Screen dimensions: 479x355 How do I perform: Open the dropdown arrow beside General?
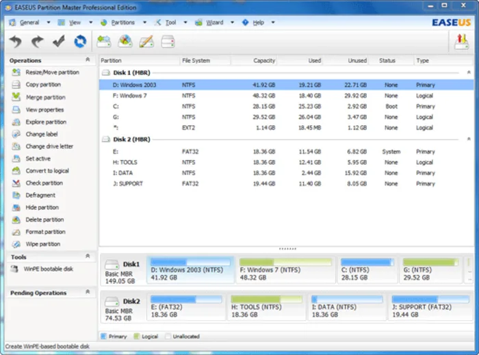[x=49, y=23]
